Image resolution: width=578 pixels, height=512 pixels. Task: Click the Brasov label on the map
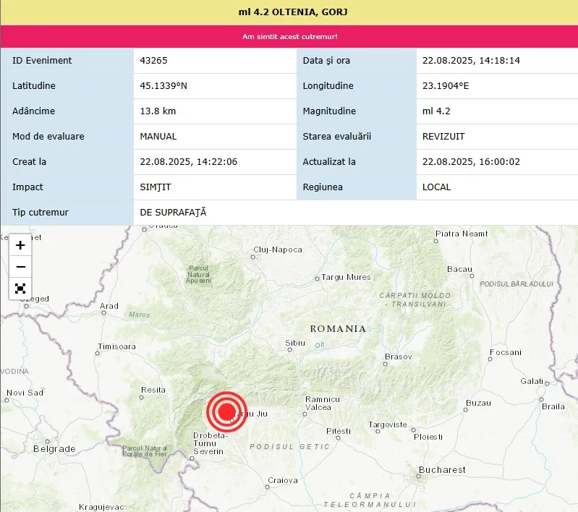click(x=398, y=357)
